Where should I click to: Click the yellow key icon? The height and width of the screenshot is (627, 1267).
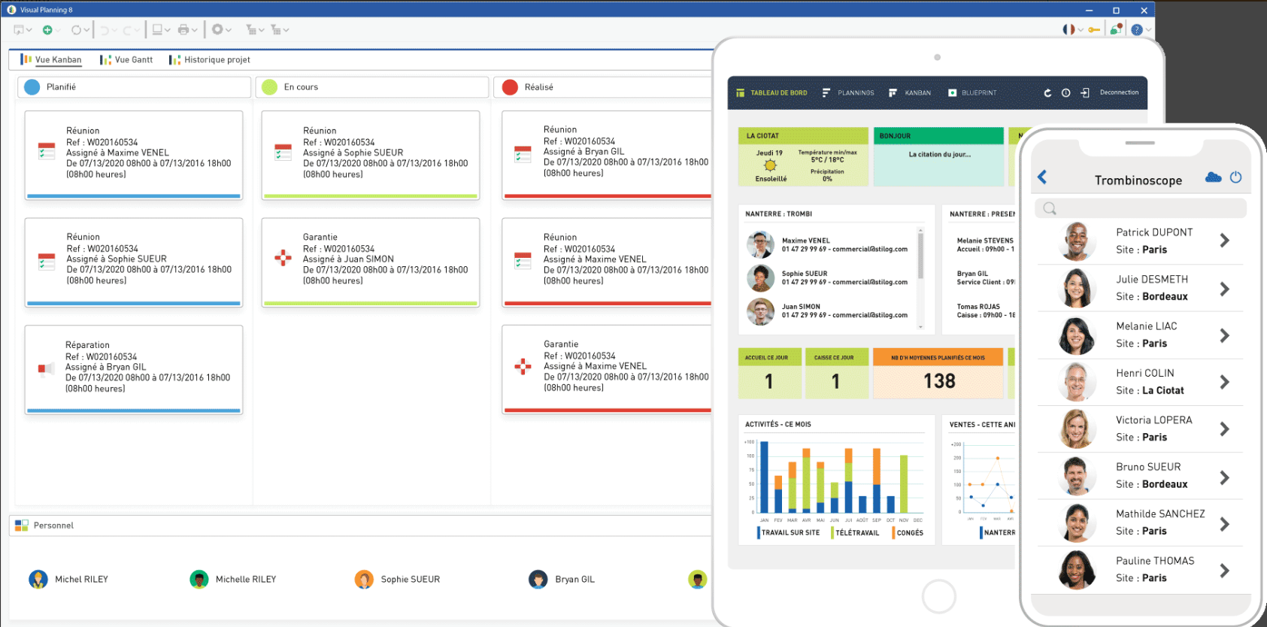(1094, 30)
